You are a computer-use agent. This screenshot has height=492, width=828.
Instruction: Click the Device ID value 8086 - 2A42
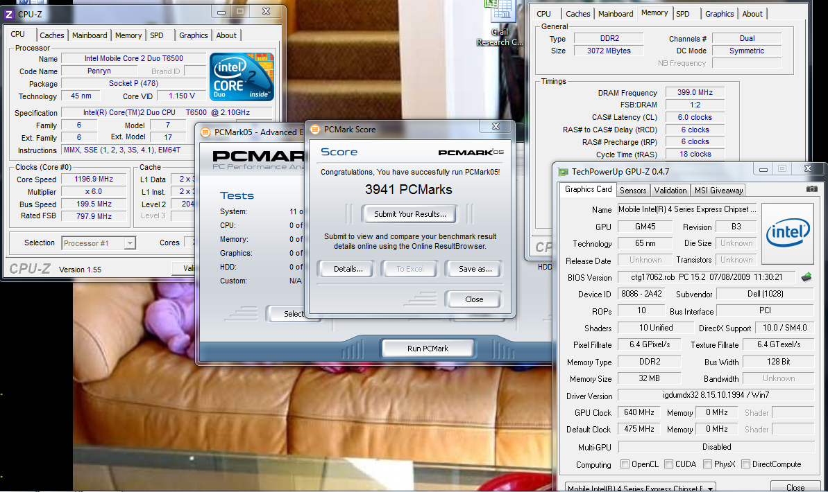pos(641,294)
